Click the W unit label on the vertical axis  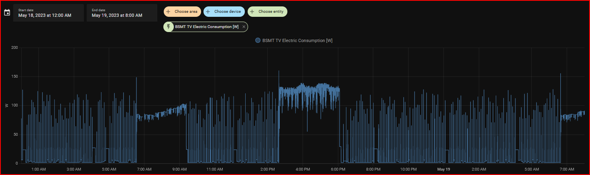7,106
